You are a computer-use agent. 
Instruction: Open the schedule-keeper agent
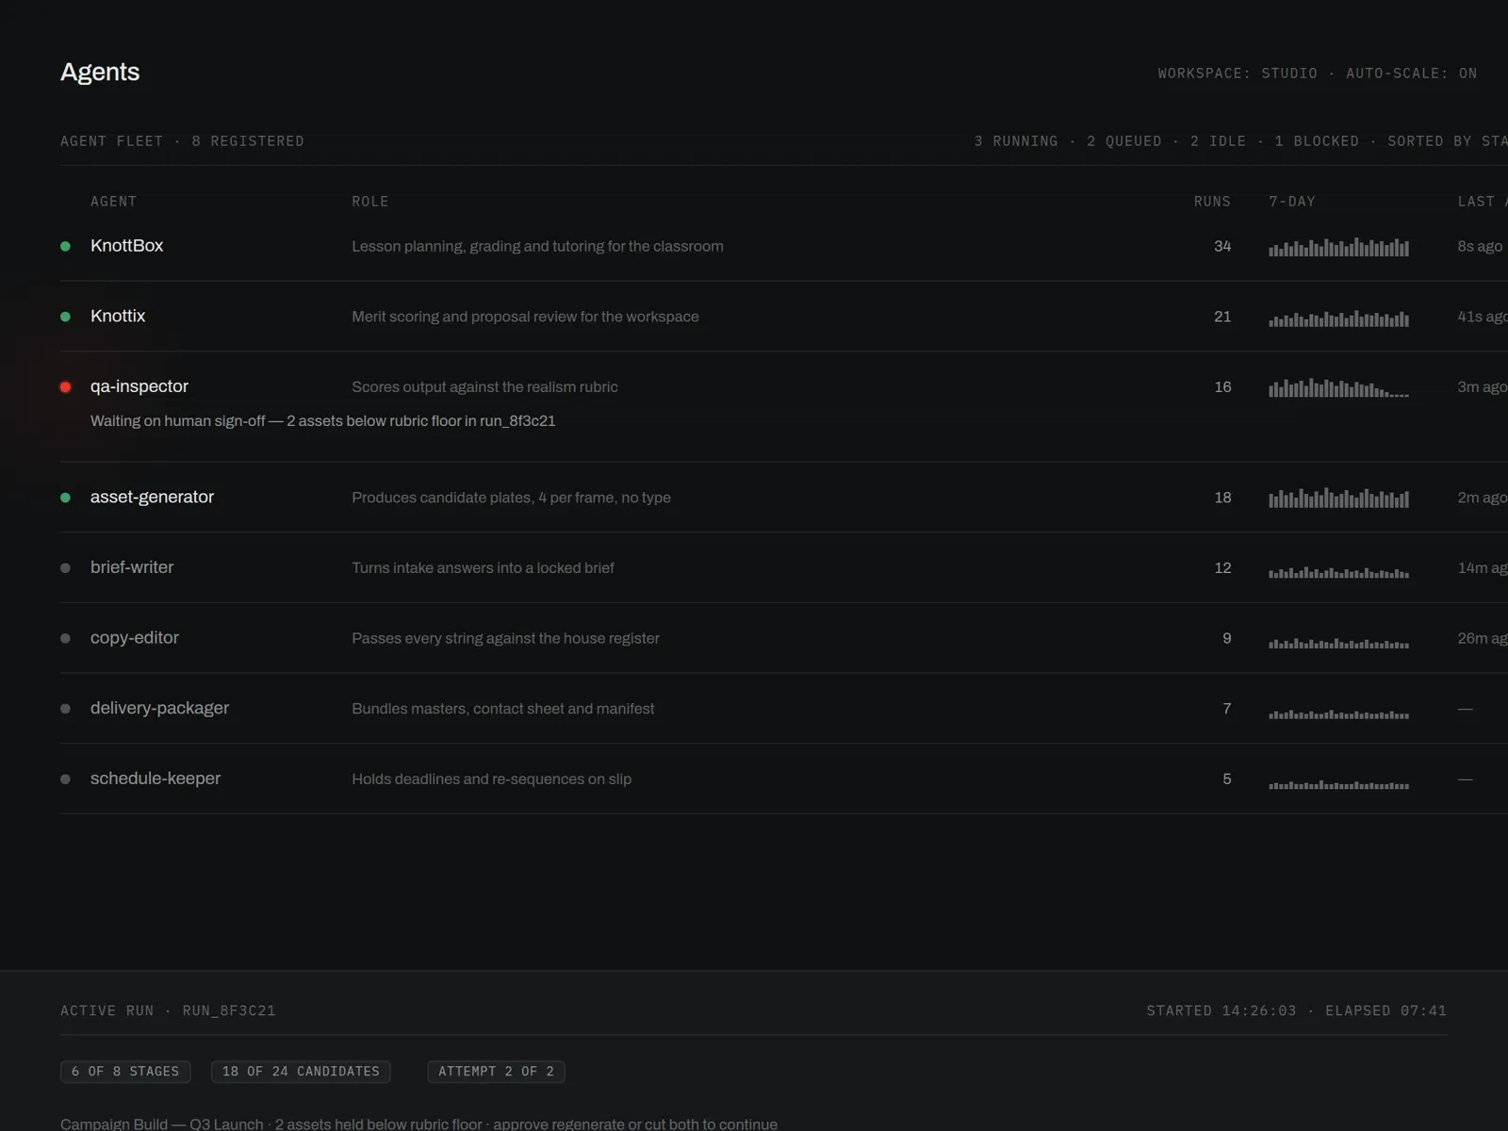pyautogui.click(x=156, y=779)
